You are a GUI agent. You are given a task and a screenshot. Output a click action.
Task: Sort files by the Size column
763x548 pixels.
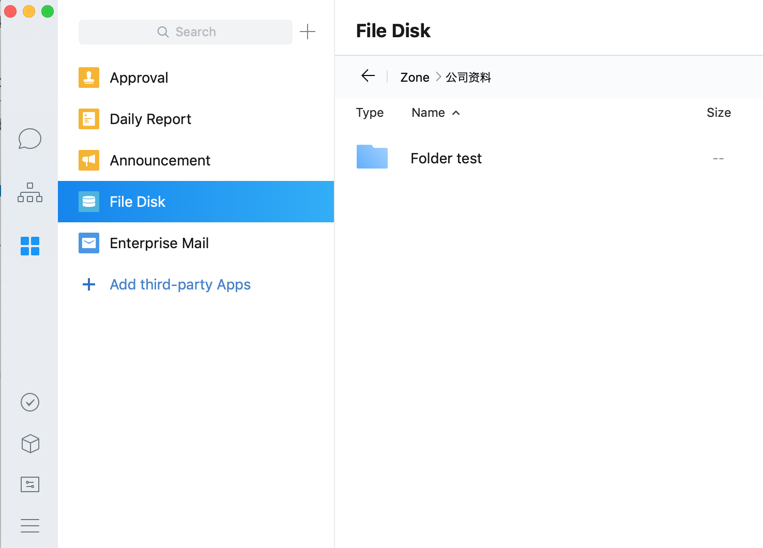pyautogui.click(x=718, y=113)
